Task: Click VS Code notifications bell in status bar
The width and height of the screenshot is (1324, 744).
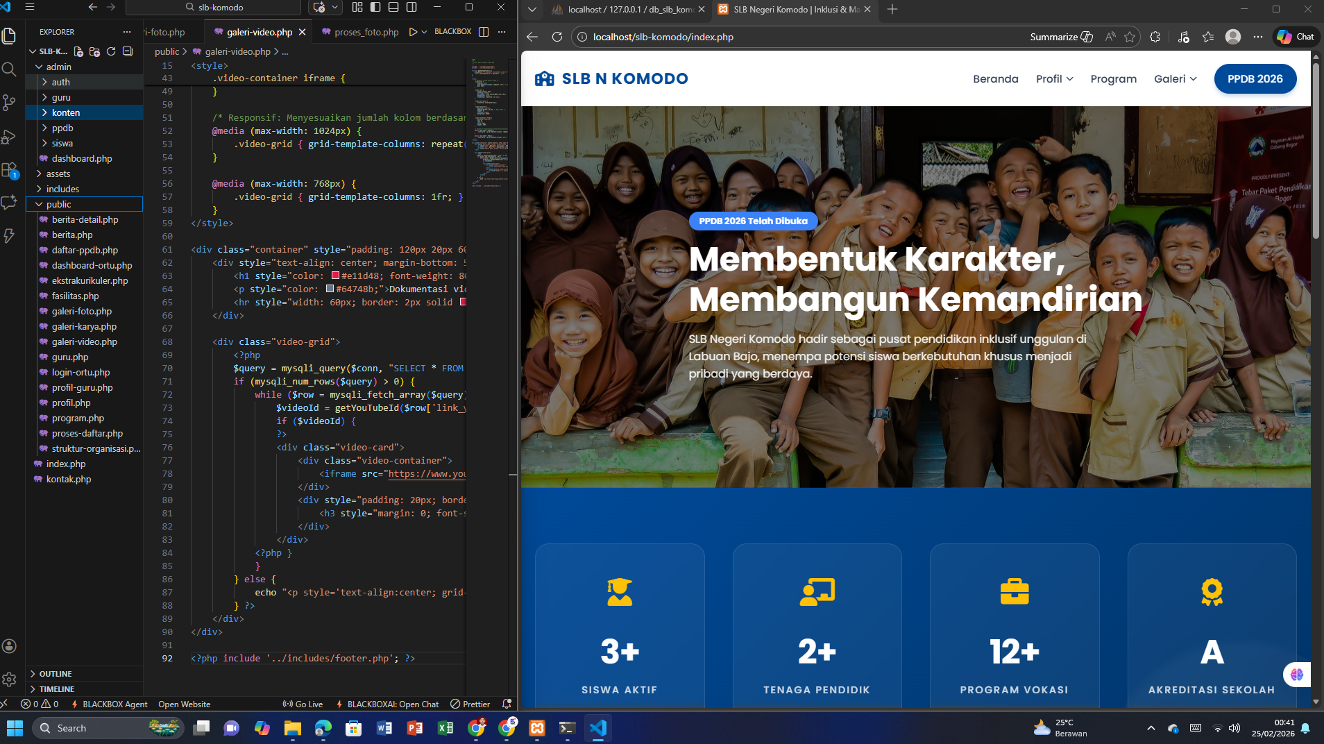Action: coord(507,704)
